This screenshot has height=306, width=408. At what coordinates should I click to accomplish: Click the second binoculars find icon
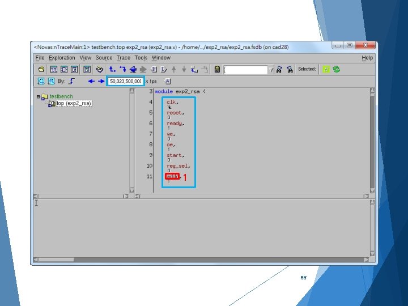(x=290, y=70)
